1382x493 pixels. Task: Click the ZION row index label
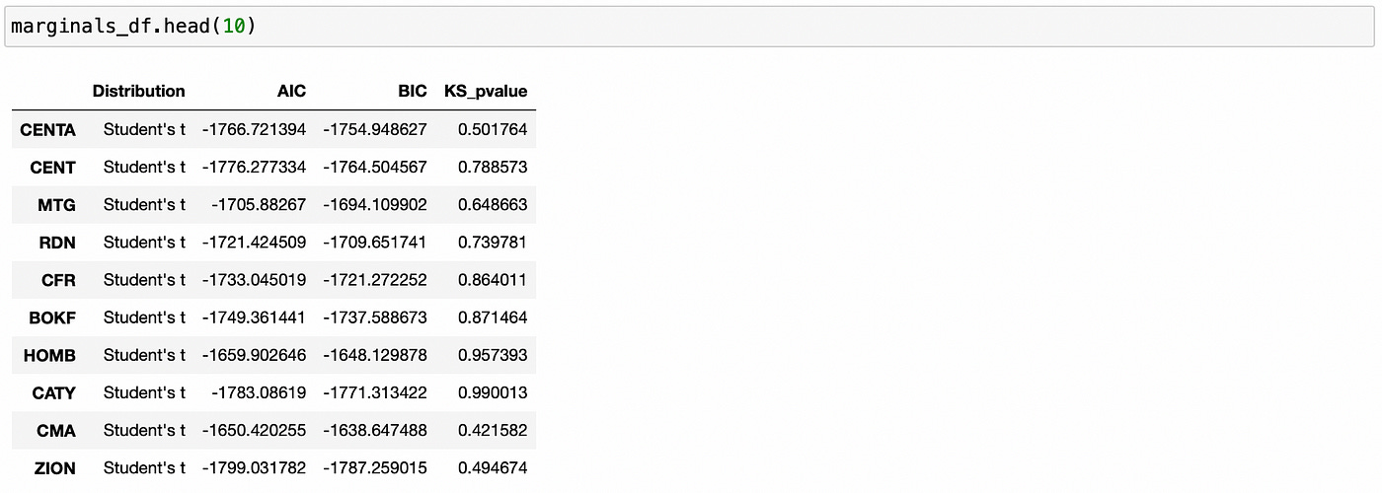tap(54, 467)
